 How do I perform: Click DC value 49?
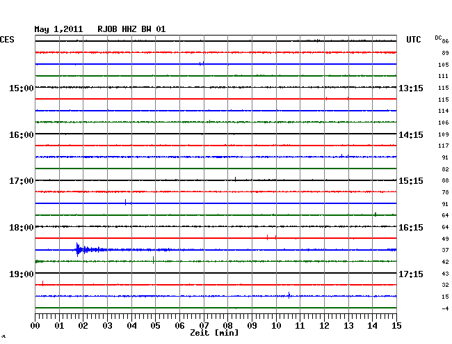point(445,239)
